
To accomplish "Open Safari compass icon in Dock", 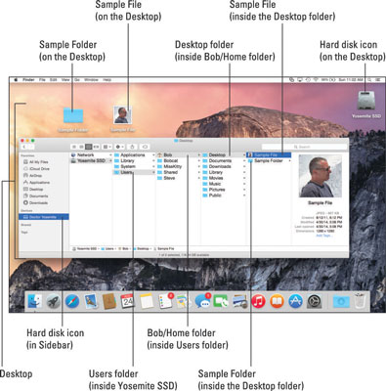I will point(72,301).
